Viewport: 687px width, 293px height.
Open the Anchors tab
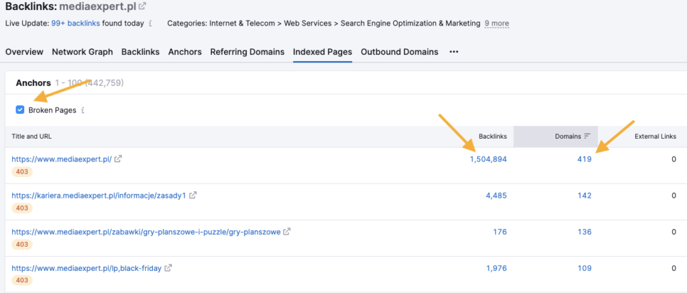click(185, 52)
